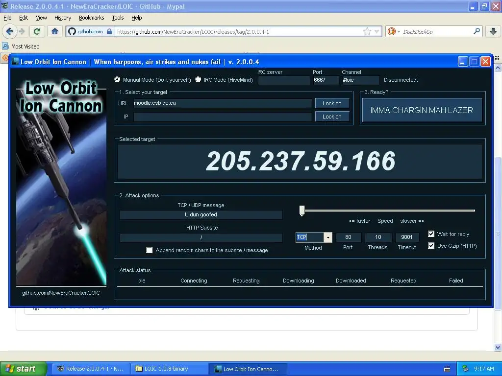The image size is (502, 376).
Task: Click the IRC Port field showing 6667
Action: 326,80
